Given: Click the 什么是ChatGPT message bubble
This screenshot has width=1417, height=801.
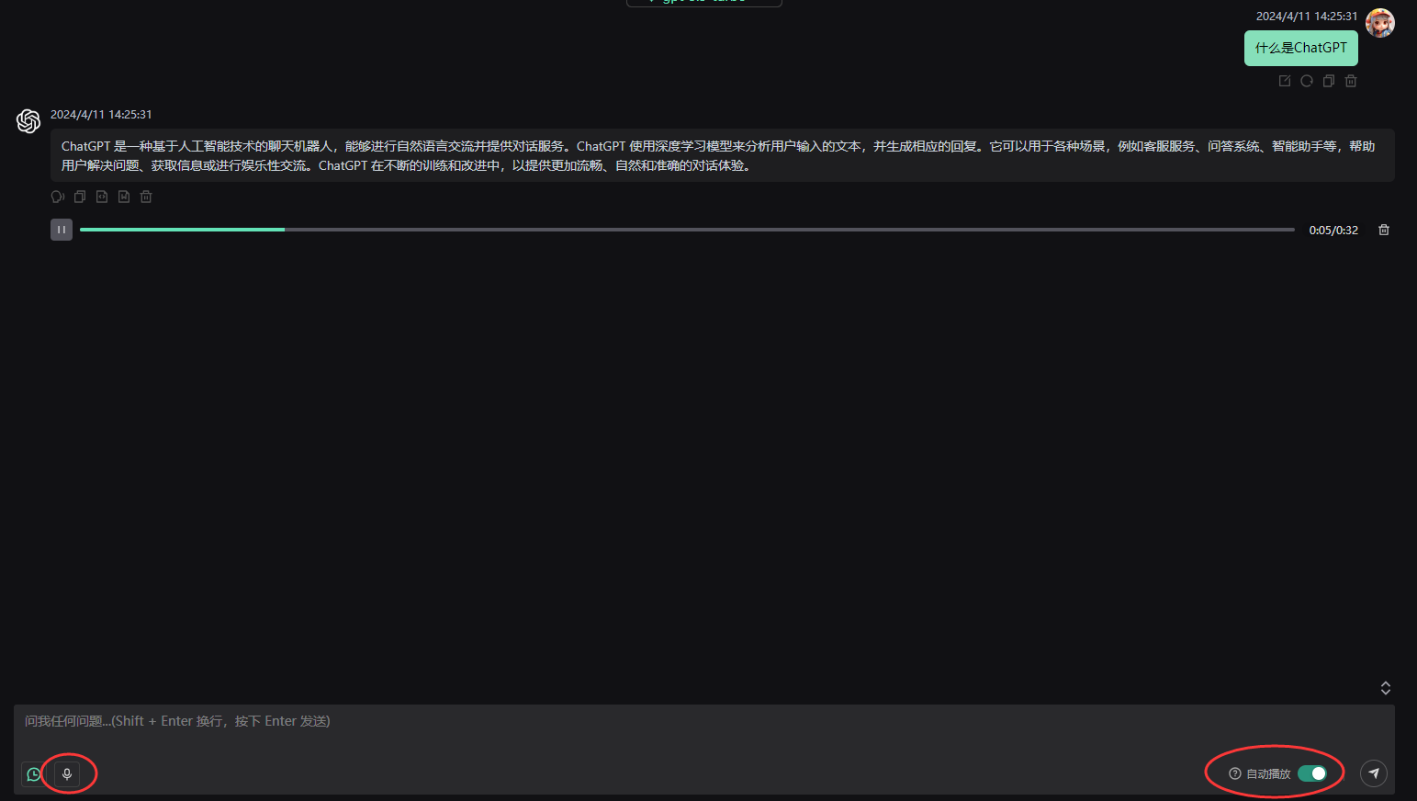Looking at the screenshot, I should pos(1301,48).
